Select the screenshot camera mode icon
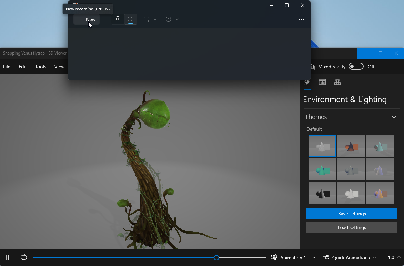404x266 pixels. (x=117, y=19)
